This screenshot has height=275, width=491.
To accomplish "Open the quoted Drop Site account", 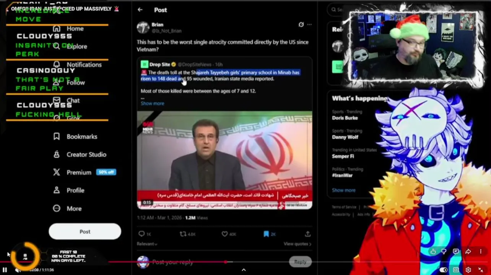I will click(x=159, y=65).
